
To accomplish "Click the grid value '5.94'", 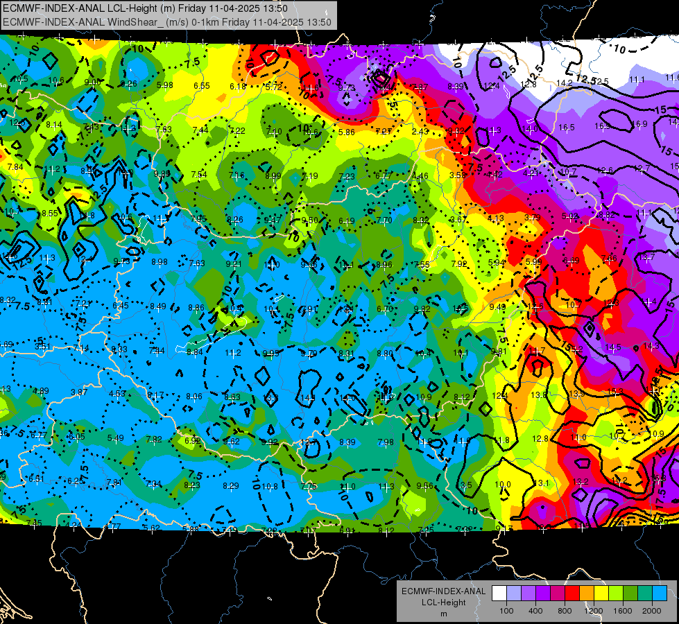I will pyautogui.click(x=497, y=262).
